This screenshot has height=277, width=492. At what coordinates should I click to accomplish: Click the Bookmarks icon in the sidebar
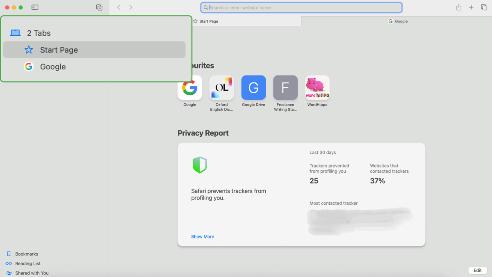point(9,254)
